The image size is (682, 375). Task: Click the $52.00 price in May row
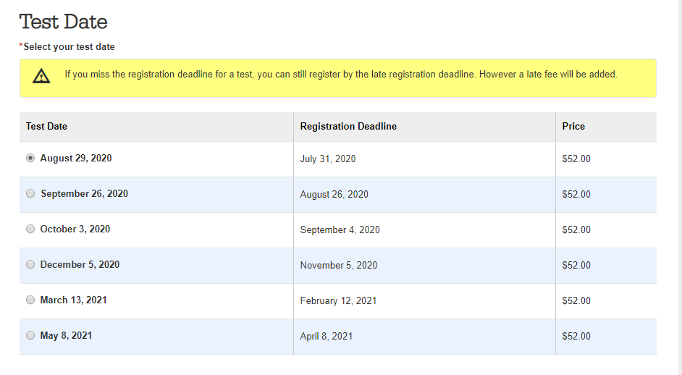click(x=576, y=337)
